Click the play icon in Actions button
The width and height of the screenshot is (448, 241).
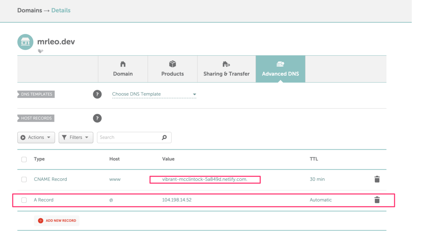coord(23,137)
